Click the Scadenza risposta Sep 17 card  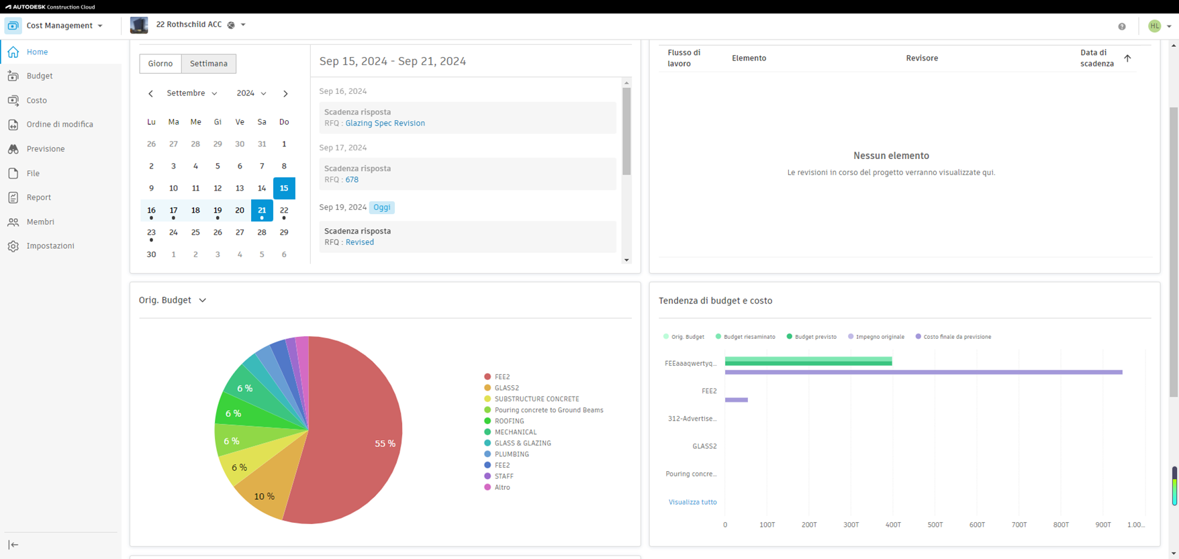[x=468, y=174]
